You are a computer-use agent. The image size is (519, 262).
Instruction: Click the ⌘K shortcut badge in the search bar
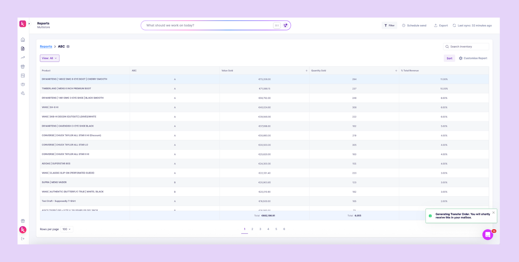point(277,25)
